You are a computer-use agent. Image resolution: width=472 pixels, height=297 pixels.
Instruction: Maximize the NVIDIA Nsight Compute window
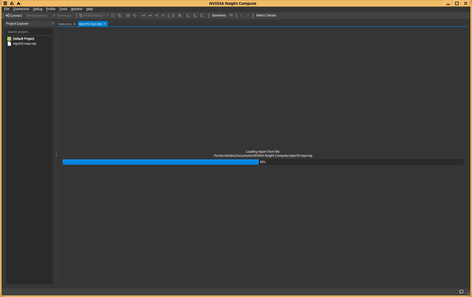[457, 3]
